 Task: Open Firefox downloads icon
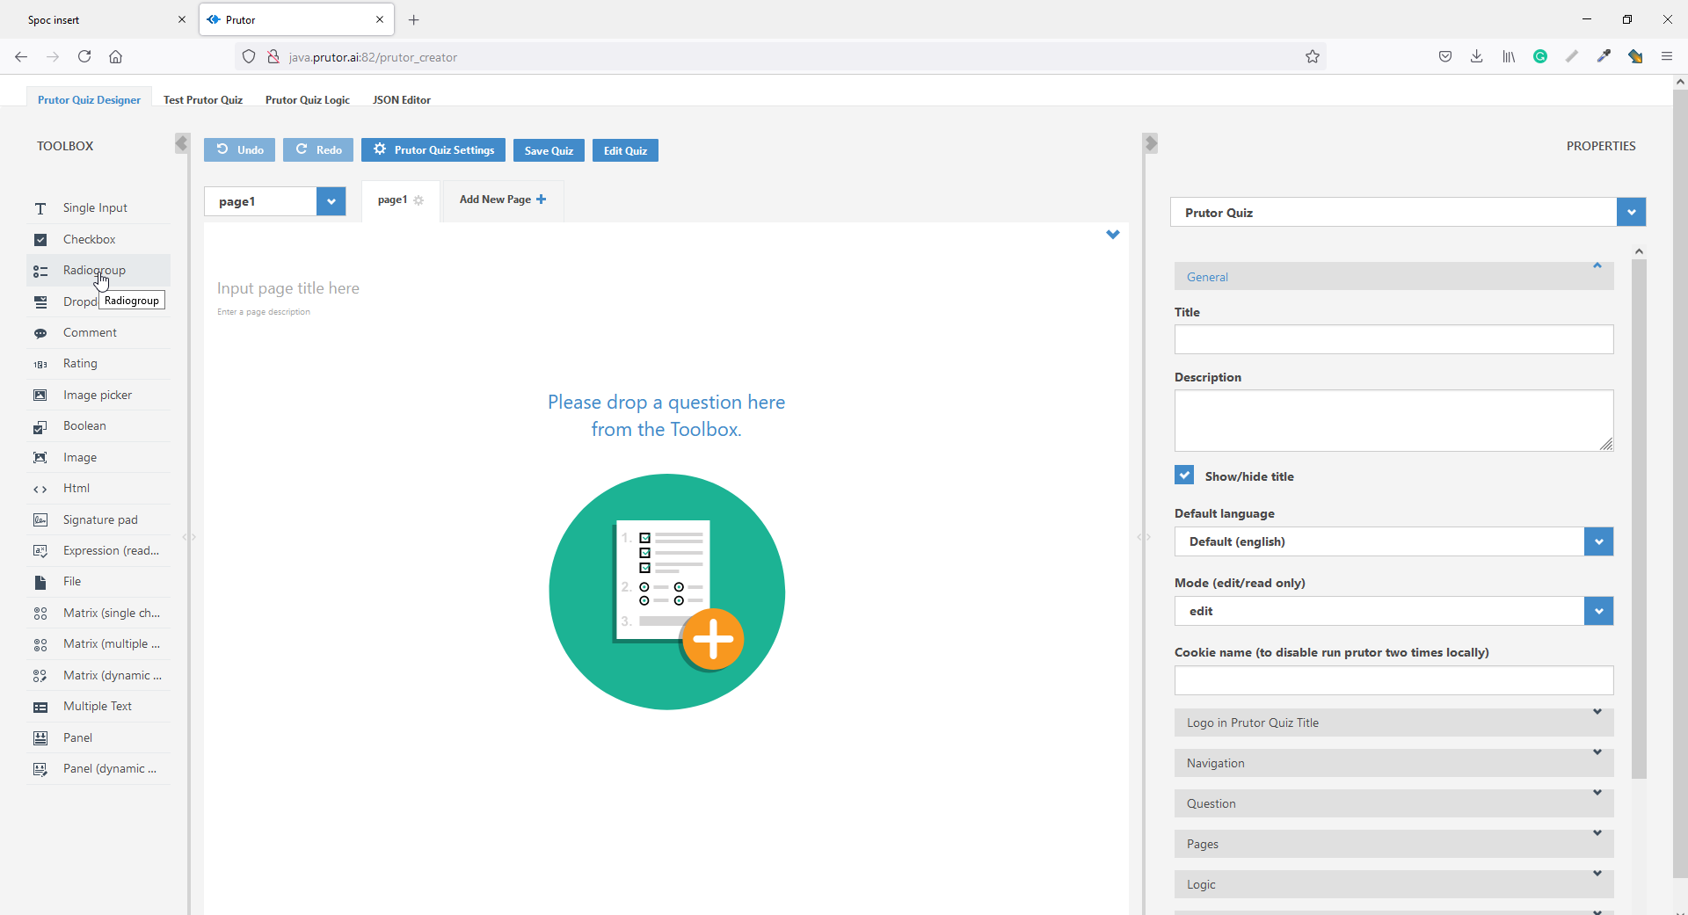click(x=1477, y=57)
